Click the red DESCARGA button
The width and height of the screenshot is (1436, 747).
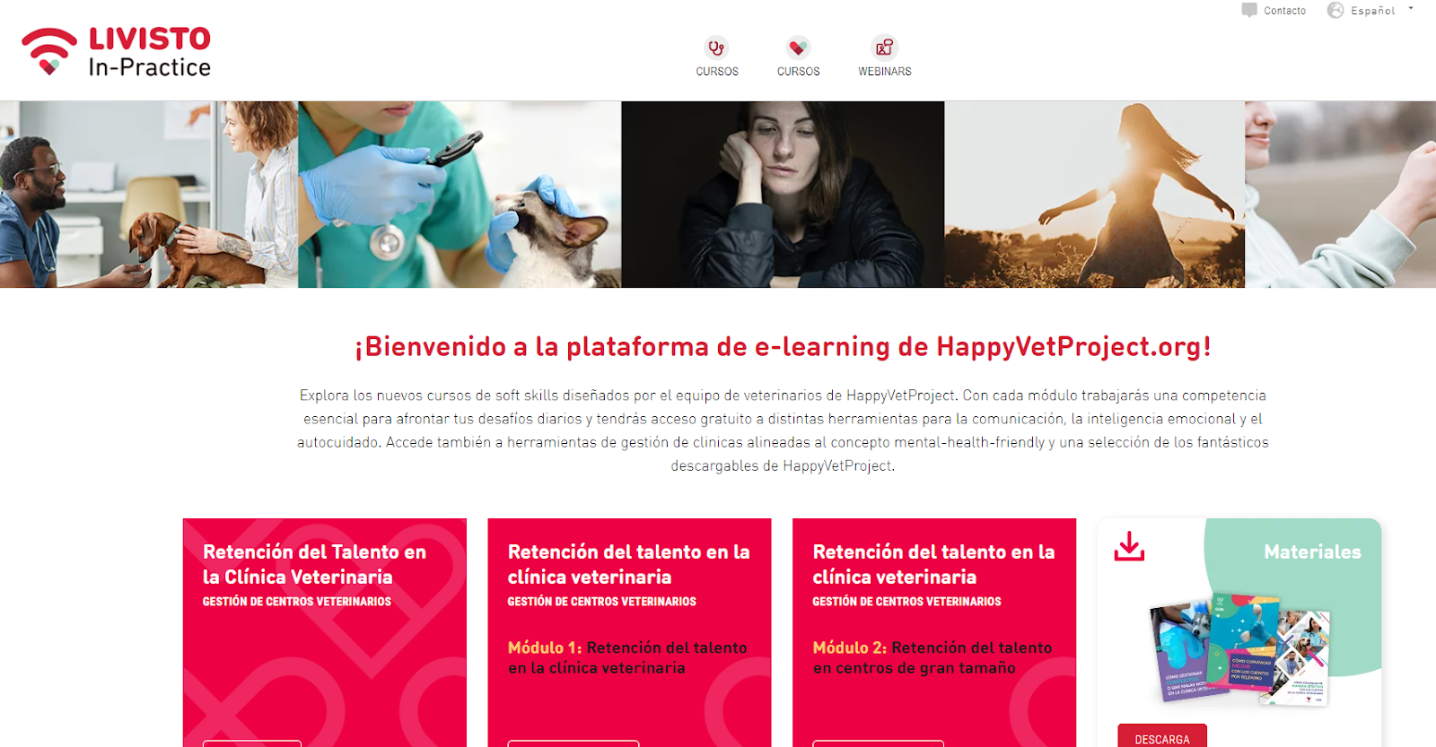1162,736
